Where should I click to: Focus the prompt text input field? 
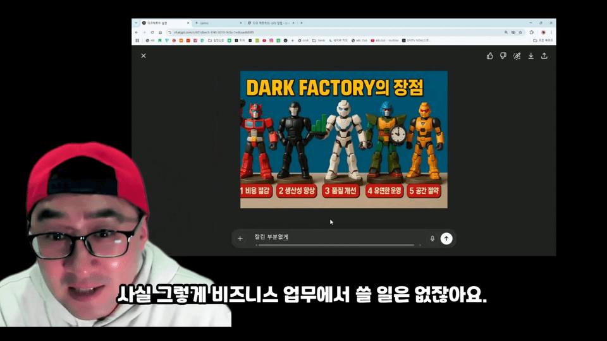tap(339, 237)
